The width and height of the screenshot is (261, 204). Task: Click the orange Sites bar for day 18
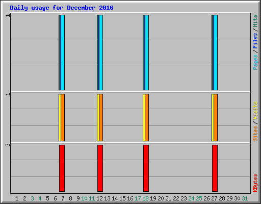pos(147,117)
